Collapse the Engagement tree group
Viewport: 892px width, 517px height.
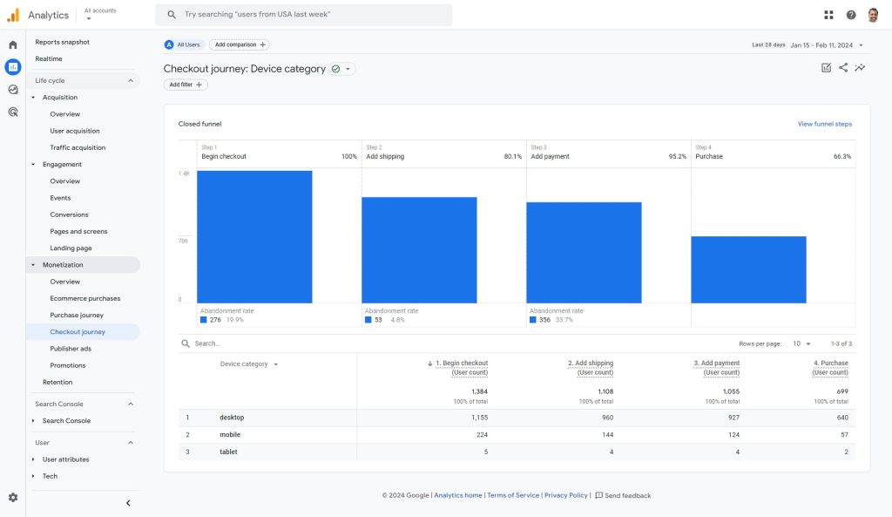[33, 164]
